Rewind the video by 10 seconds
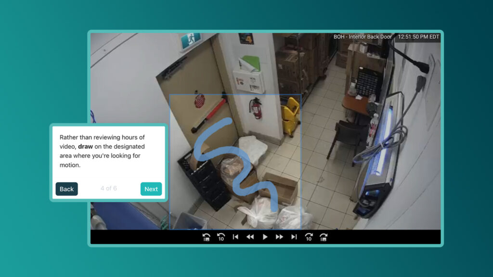Viewport: 493px width, 277px height. [221, 237]
